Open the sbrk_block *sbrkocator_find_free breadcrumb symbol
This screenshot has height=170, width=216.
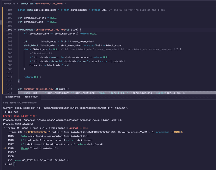[x=43, y=4]
